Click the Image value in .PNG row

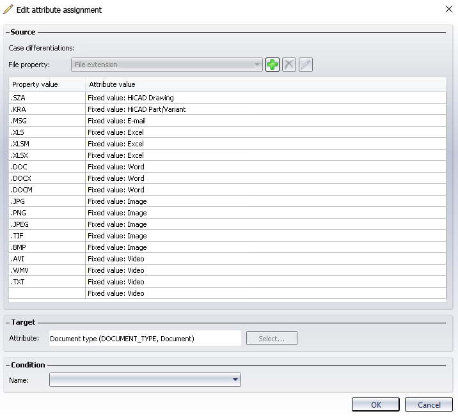click(x=266, y=213)
